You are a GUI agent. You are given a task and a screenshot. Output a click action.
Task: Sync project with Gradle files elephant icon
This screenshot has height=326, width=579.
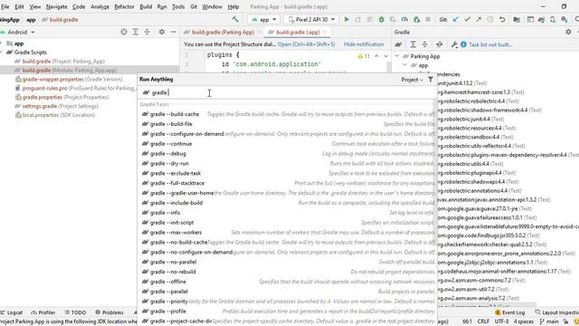click(x=541, y=19)
